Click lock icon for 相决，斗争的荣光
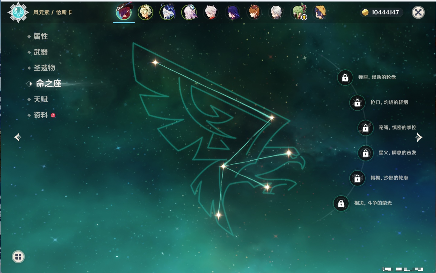The height and width of the screenshot is (273, 436). click(341, 203)
